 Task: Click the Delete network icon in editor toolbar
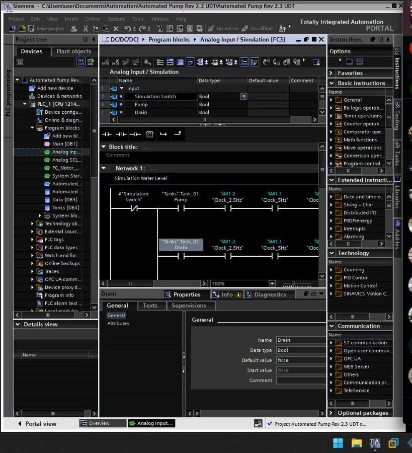click(x=116, y=62)
